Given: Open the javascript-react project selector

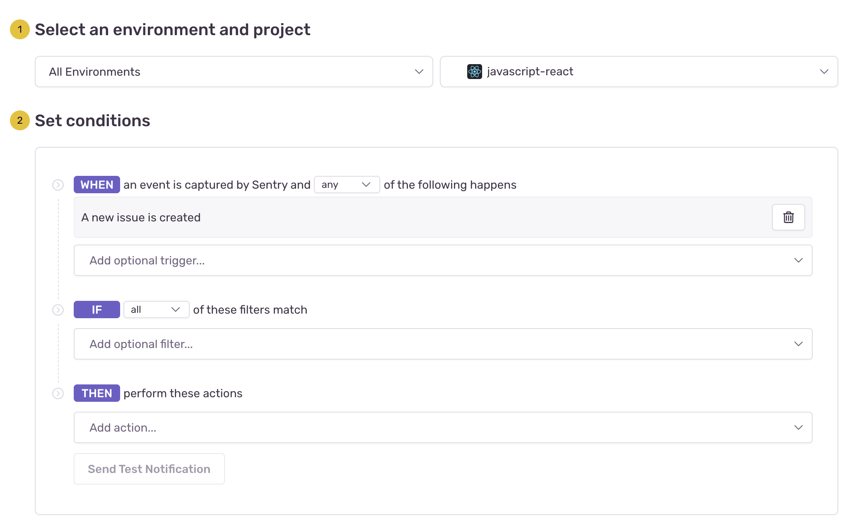Looking at the screenshot, I should (x=639, y=72).
